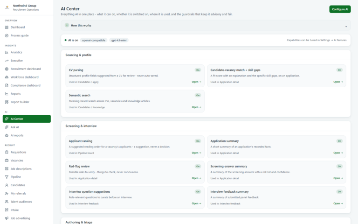The width and height of the screenshot is (358, 224).
Task: Open the Screening-answer summary capability link
Action: click(338, 178)
